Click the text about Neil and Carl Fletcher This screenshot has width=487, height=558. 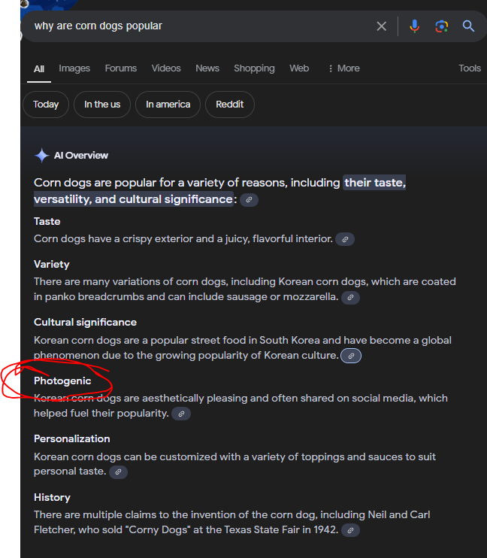(x=232, y=523)
